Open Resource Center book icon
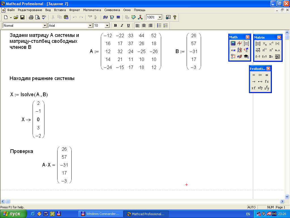The width and height of the screenshot is (290, 218). (168, 17)
